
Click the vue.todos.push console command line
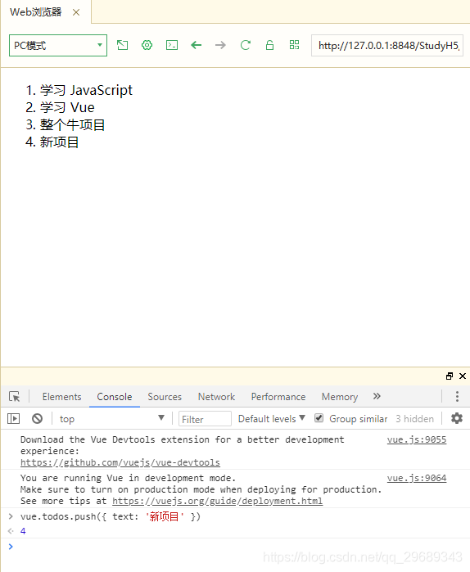click(x=111, y=516)
